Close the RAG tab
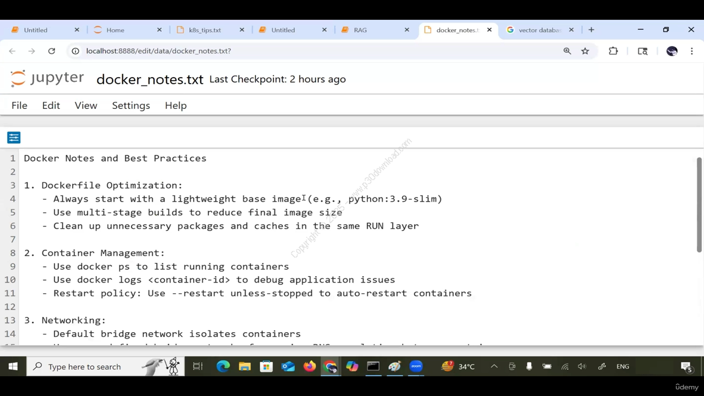Screen dimensions: 704x396 pyautogui.click(x=407, y=30)
